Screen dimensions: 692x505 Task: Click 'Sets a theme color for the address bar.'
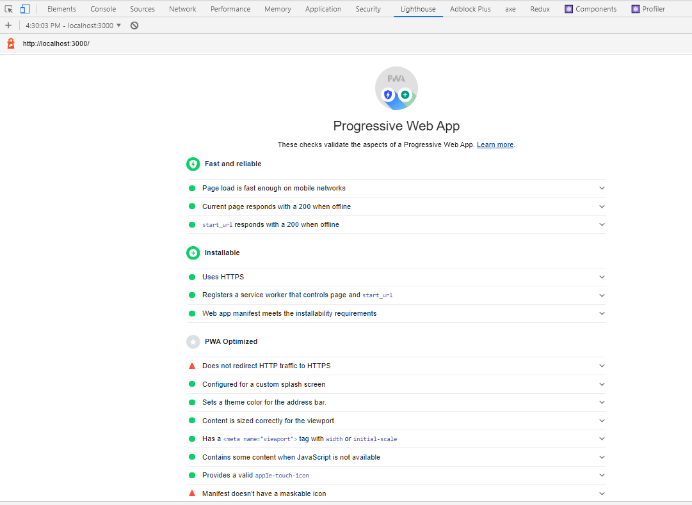264,402
